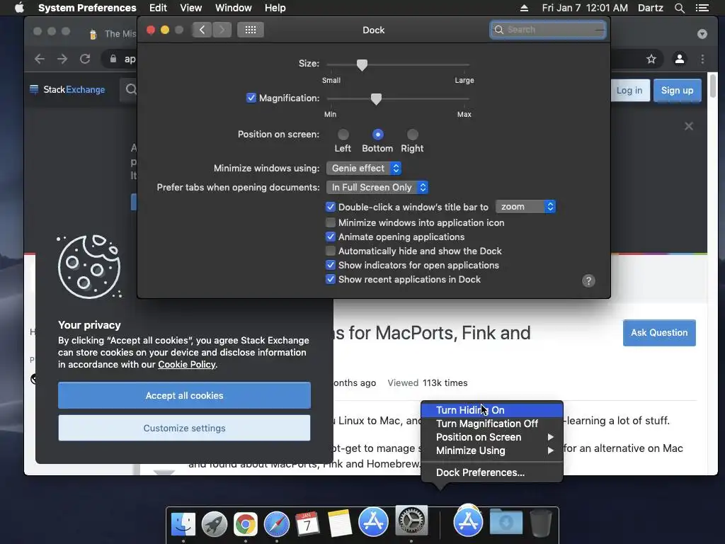Image resolution: width=725 pixels, height=544 pixels.
Task: Open the View menu
Action: coord(190,8)
